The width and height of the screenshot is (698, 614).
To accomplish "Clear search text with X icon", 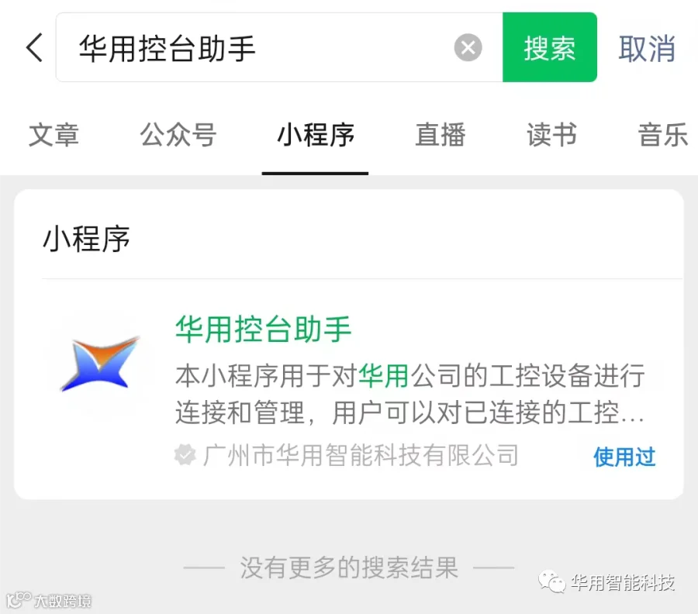I will (x=468, y=47).
